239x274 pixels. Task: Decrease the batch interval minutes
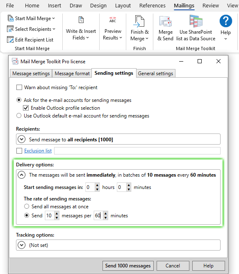point(105,218)
